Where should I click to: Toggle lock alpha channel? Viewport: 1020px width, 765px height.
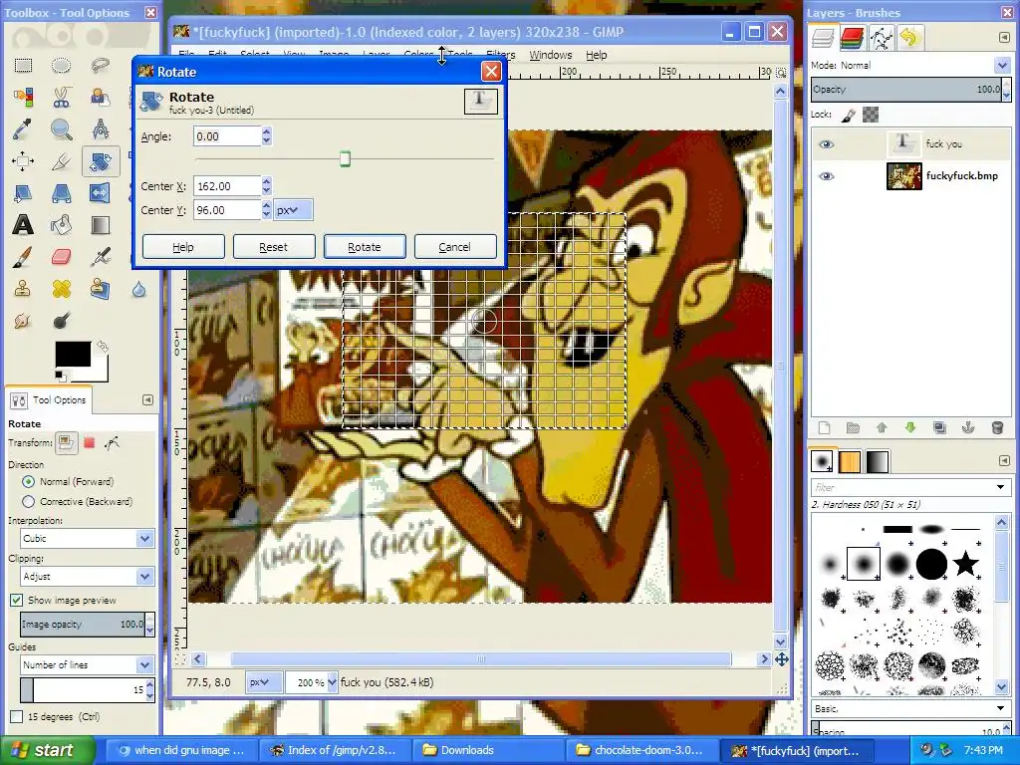871,116
